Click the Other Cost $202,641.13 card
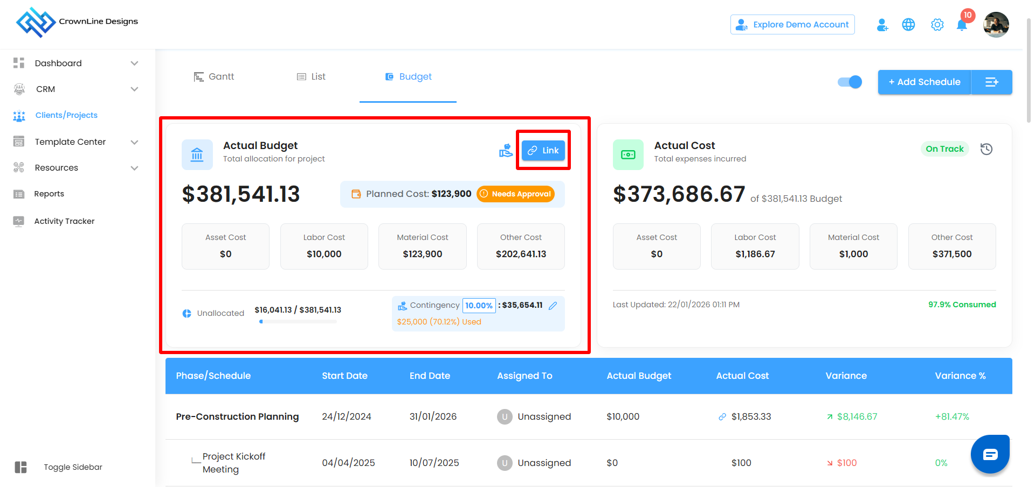This screenshot has width=1035, height=487. click(521, 246)
